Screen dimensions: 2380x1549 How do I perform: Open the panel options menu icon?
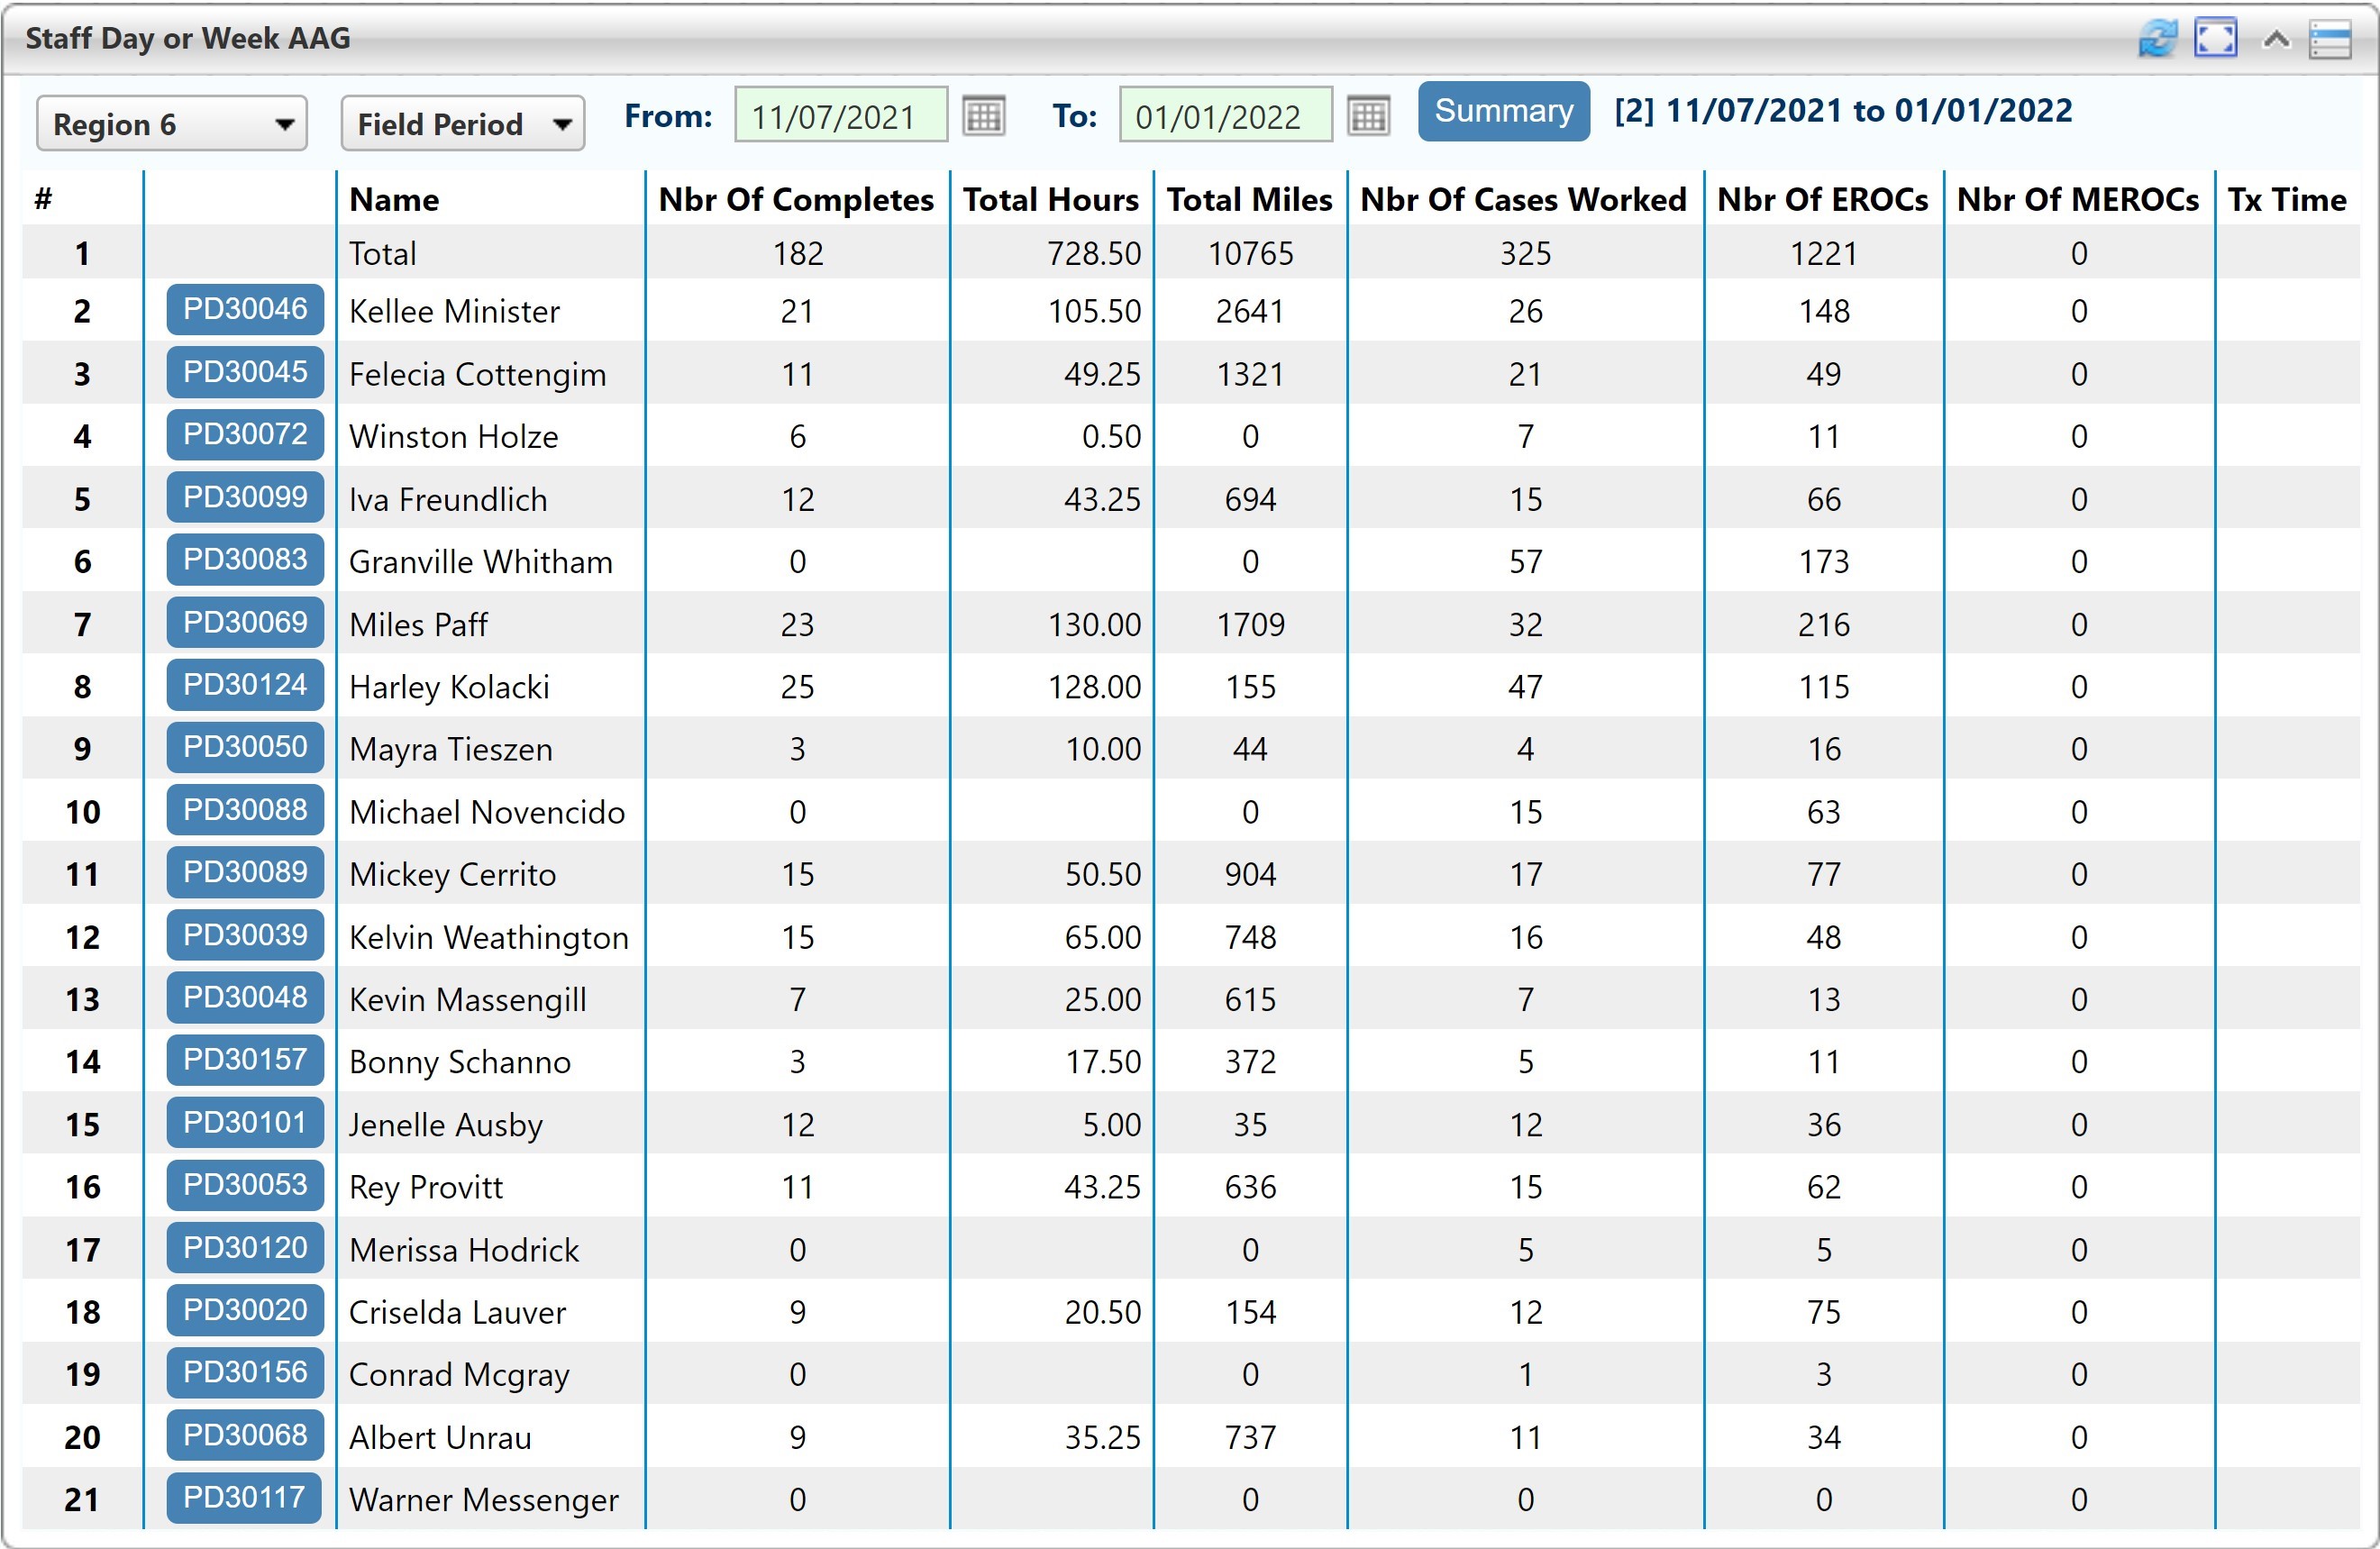2330,40
